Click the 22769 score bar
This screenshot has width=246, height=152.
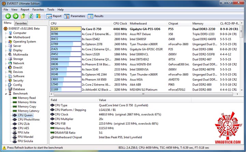click(66, 44)
